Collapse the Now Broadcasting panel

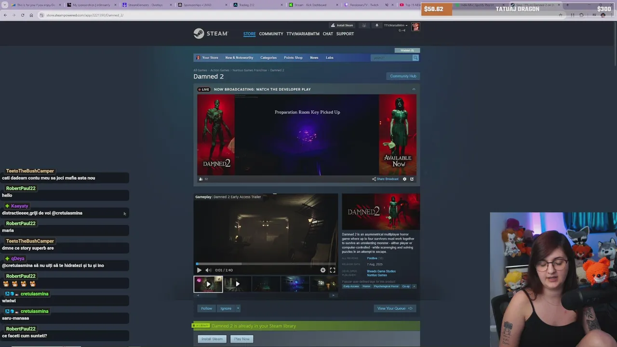coord(414,89)
